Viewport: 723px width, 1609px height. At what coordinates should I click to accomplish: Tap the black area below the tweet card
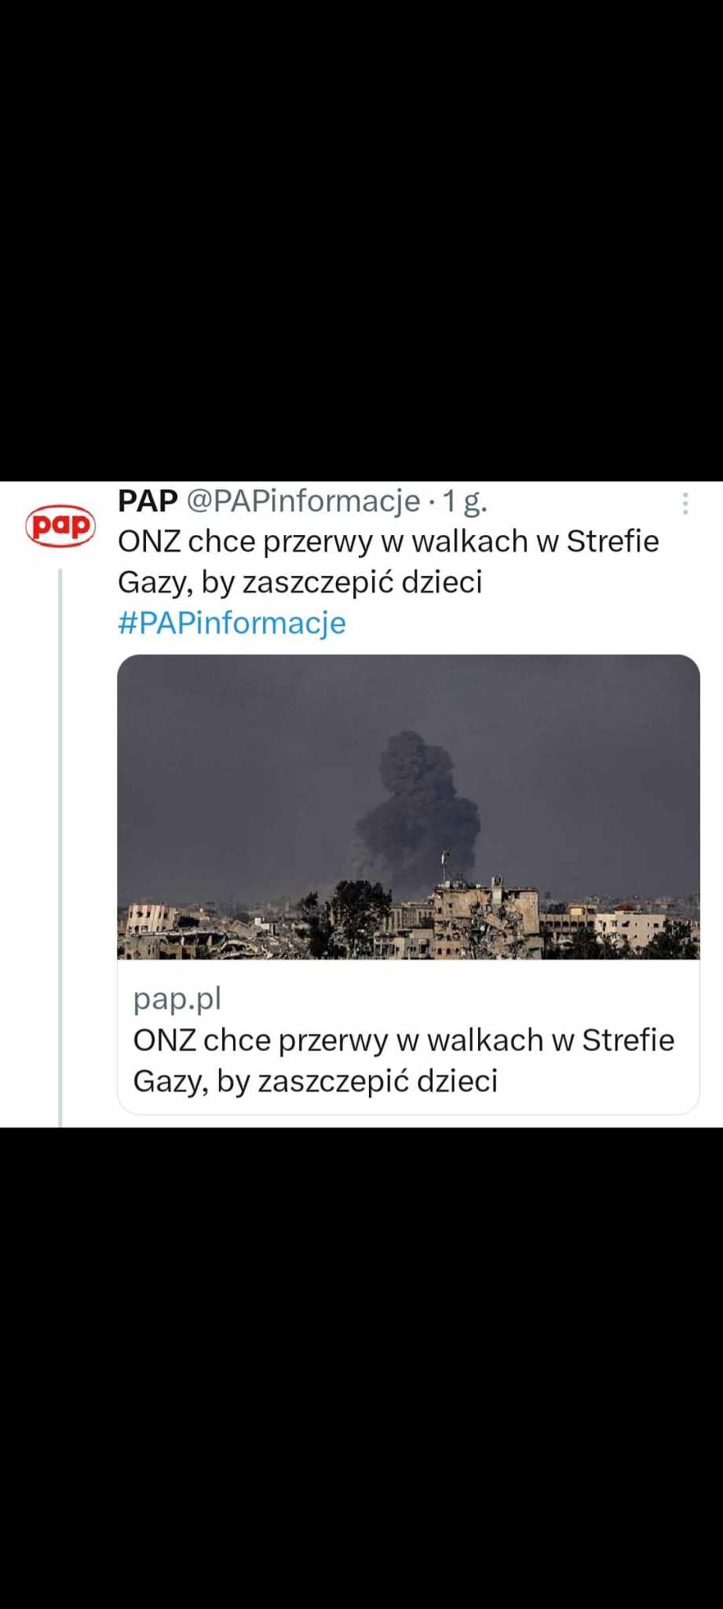[x=361, y=1375]
